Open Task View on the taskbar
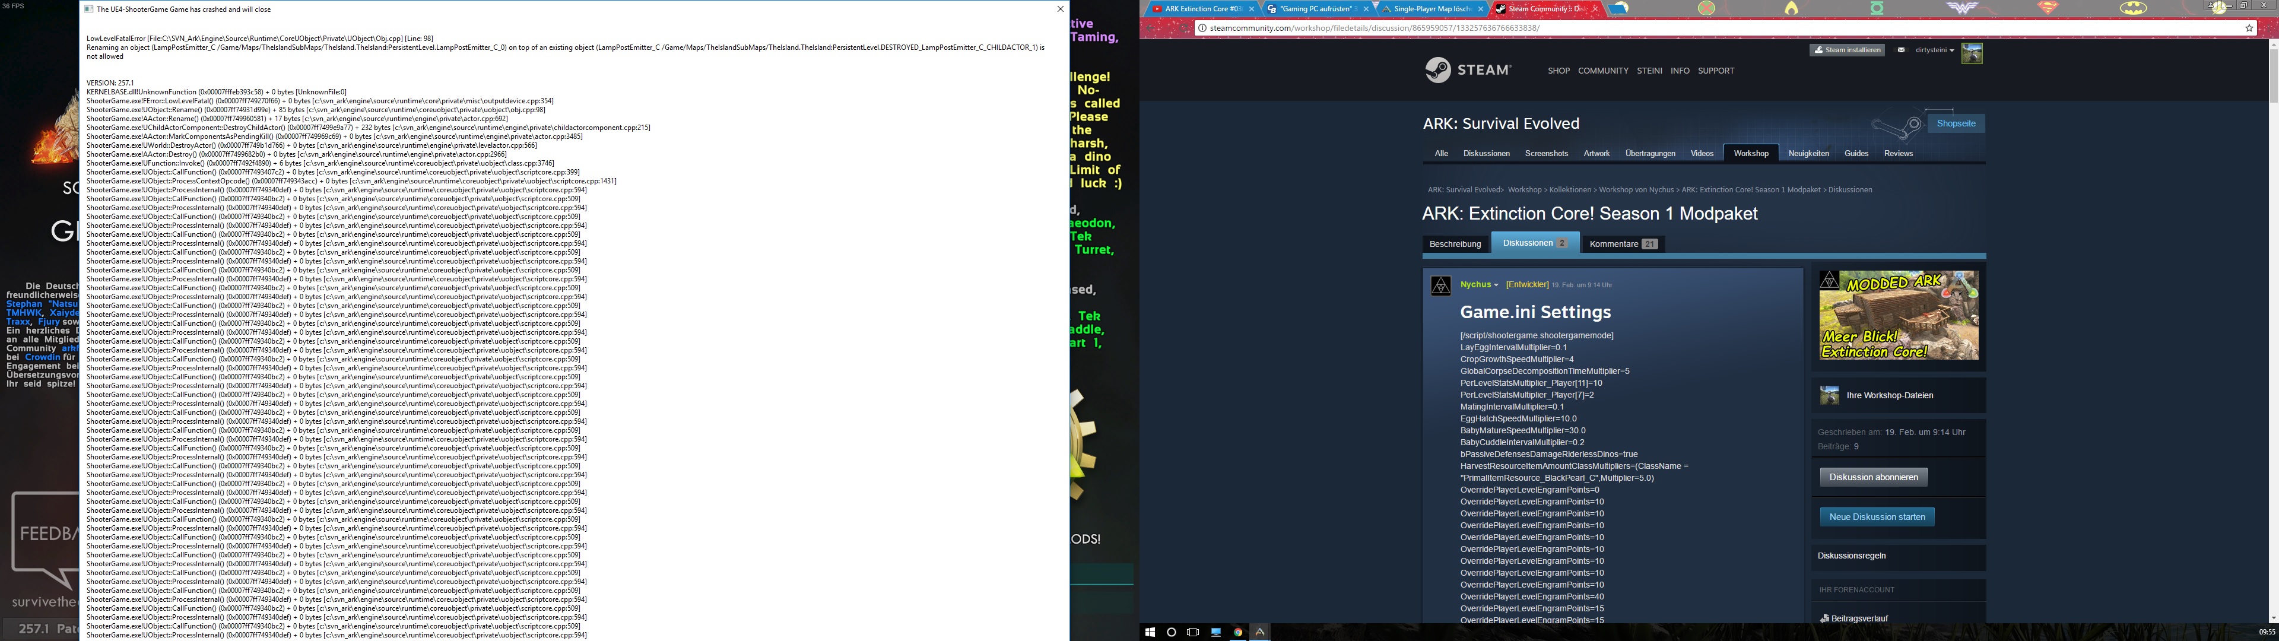This screenshot has width=2279, height=641. [x=1192, y=632]
